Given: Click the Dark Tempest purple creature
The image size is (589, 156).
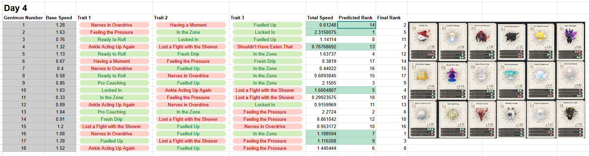Looking at the screenshot, I should 570,35.
